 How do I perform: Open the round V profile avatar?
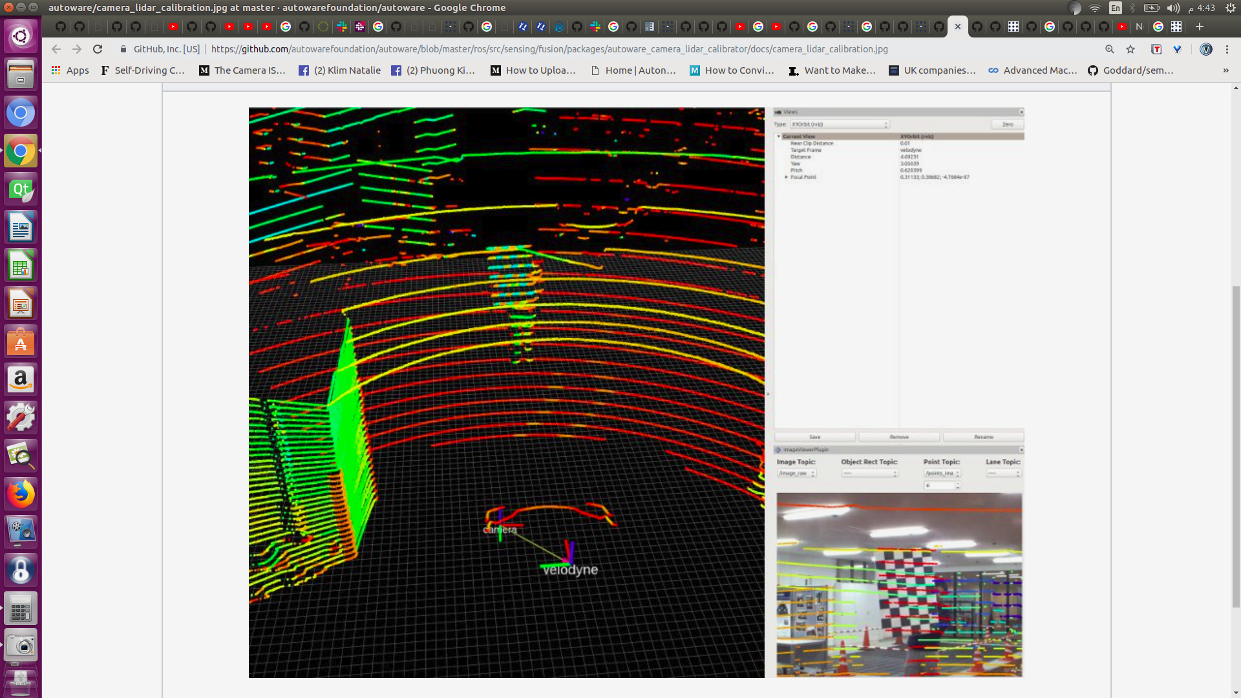click(x=1206, y=49)
